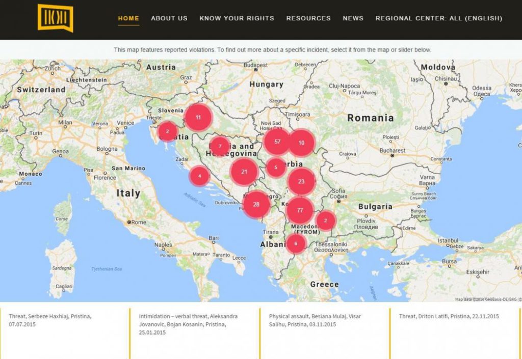522x359 pixels.
Task: Expand the Regional Center language selector
Action: [438, 18]
